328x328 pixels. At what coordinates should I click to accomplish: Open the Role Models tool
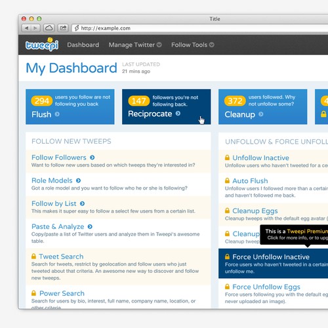pos(52,180)
